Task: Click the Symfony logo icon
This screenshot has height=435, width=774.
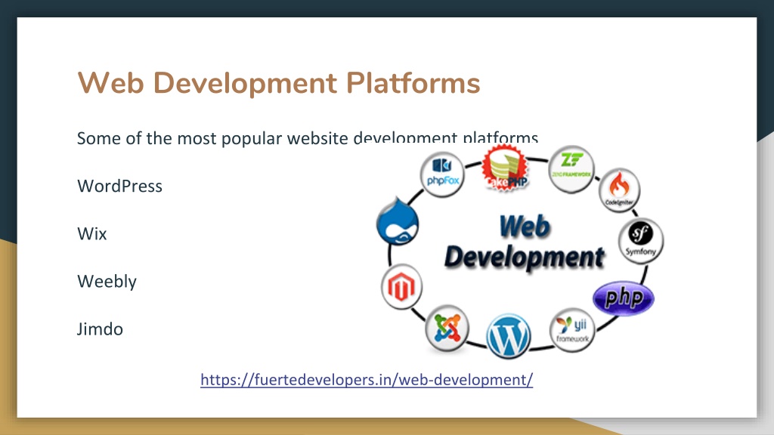Action: coord(641,241)
